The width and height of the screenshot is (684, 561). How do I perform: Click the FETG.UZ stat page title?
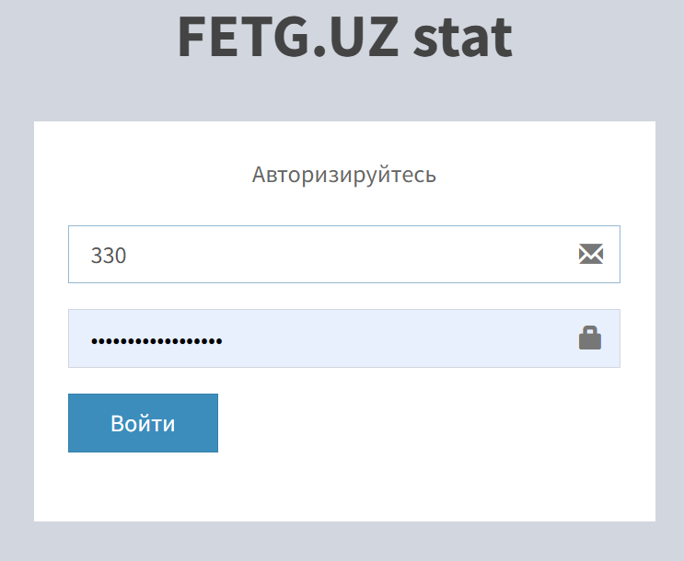pyautogui.click(x=343, y=39)
